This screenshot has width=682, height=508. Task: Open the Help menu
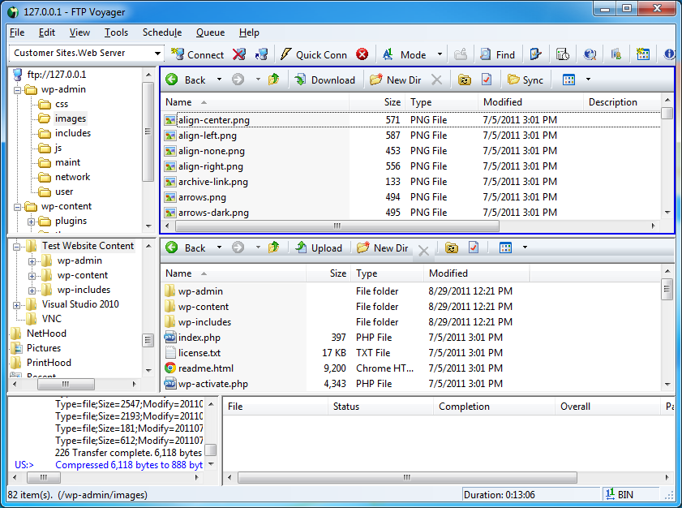[249, 32]
